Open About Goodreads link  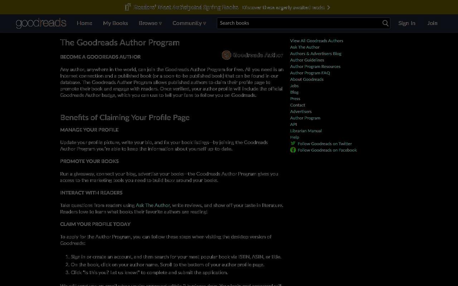[307, 79]
